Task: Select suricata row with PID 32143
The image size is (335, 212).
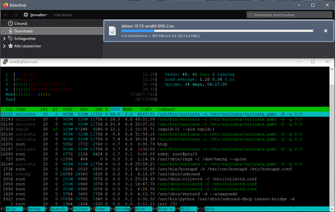Action: 165,119
